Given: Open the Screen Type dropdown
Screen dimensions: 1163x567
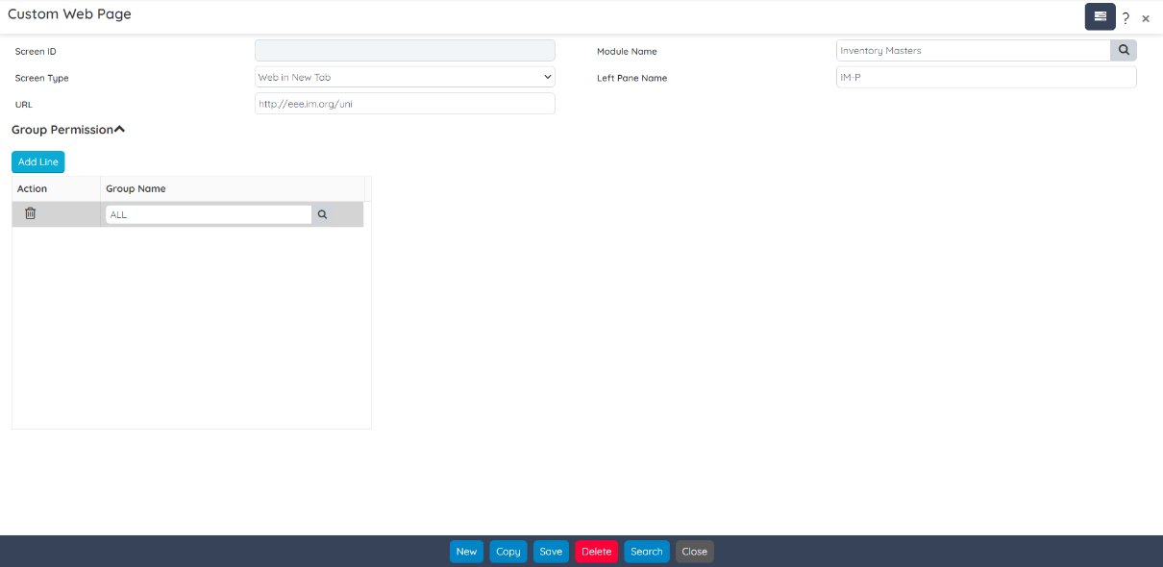Looking at the screenshot, I should pyautogui.click(x=405, y=77).
